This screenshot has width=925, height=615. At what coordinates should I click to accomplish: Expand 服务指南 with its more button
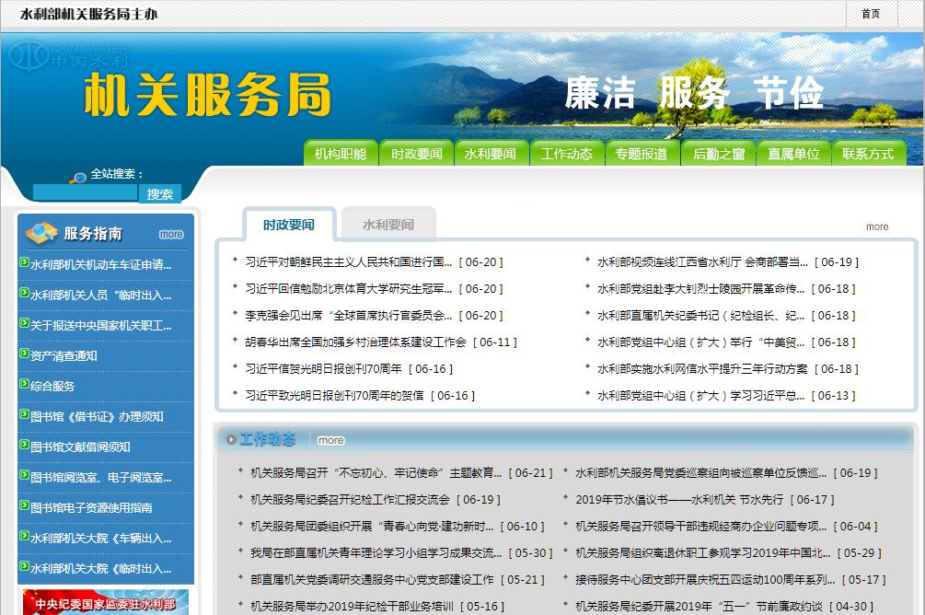(x=171, y=234)
